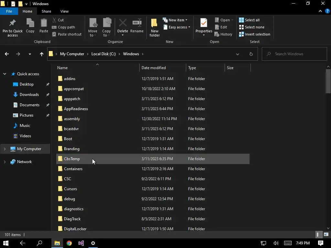The width and height of the screenshot is (331, 248).
Task: Open the New item dropdown
Action: (175, 20)
